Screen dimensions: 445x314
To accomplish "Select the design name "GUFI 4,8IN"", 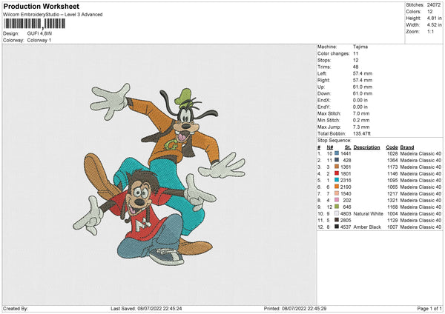I will coord(39,33).
